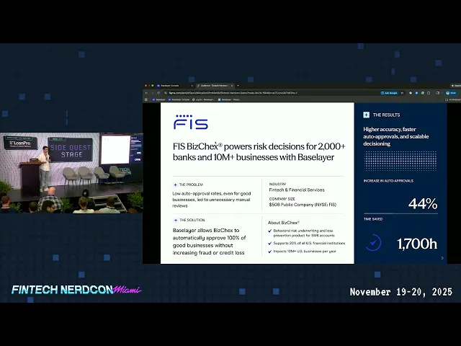The width and height of the screenshot is (461, 346).
Task: Click the FIS BizChex powers risk decisions headline
Action: click(259, 152)
